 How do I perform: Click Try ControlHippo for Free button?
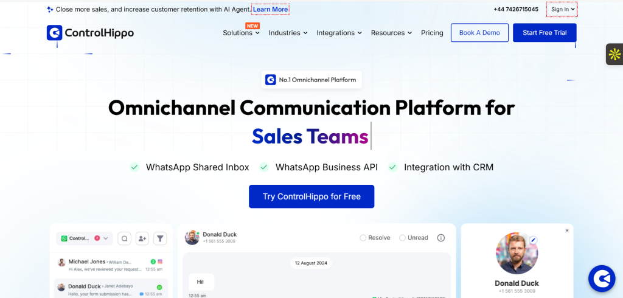311,196
